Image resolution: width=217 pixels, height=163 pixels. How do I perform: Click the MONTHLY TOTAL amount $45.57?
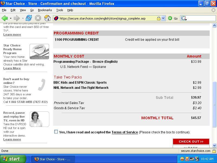[x=196, y=118]
